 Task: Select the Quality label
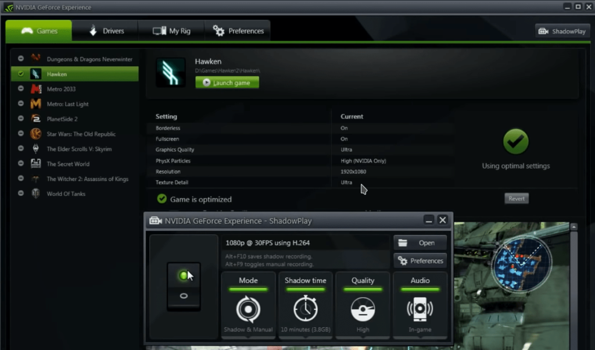[x=363, y=281]
